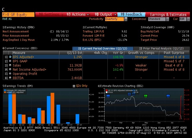This screenshot has width=192, height=138.
Task: Click the Net Income estimate 763.000M
Action: point(75,69)
